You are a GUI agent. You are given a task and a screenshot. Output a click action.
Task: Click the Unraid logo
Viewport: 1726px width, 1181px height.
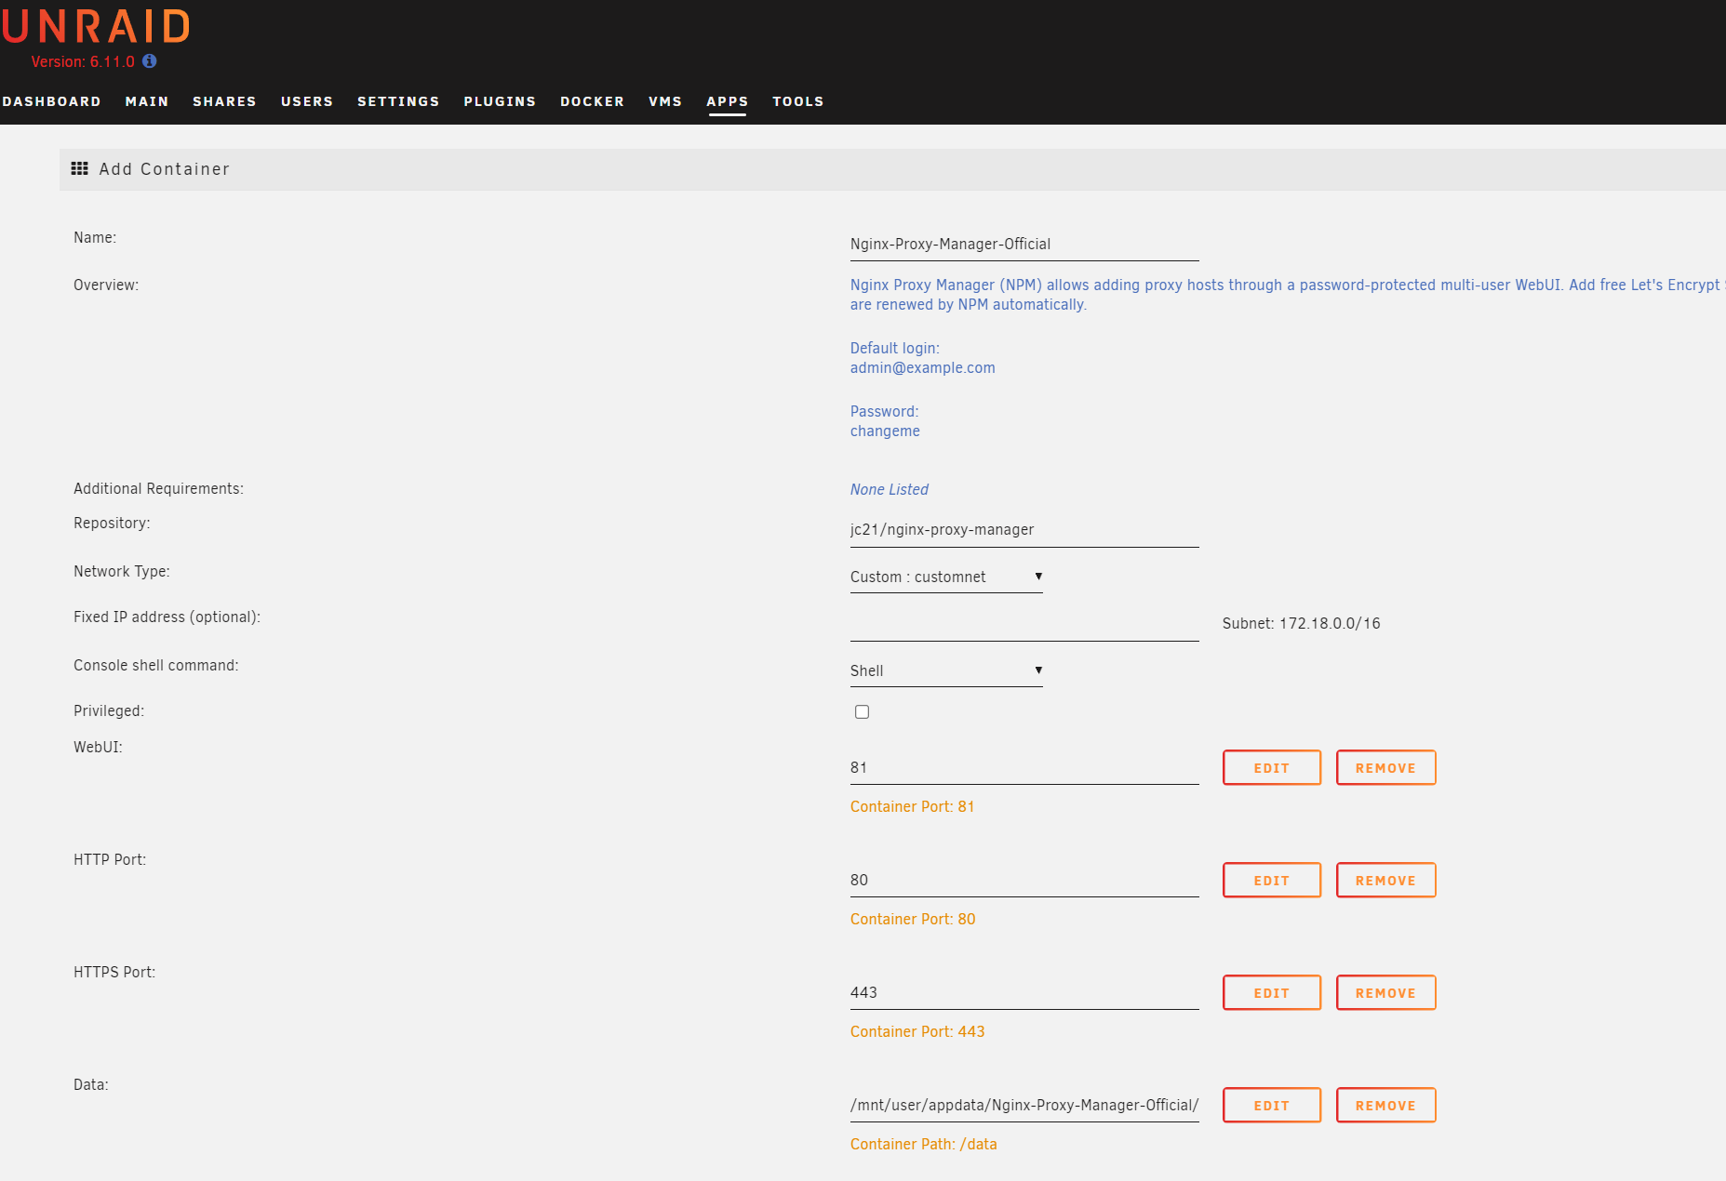click(96, 26)
